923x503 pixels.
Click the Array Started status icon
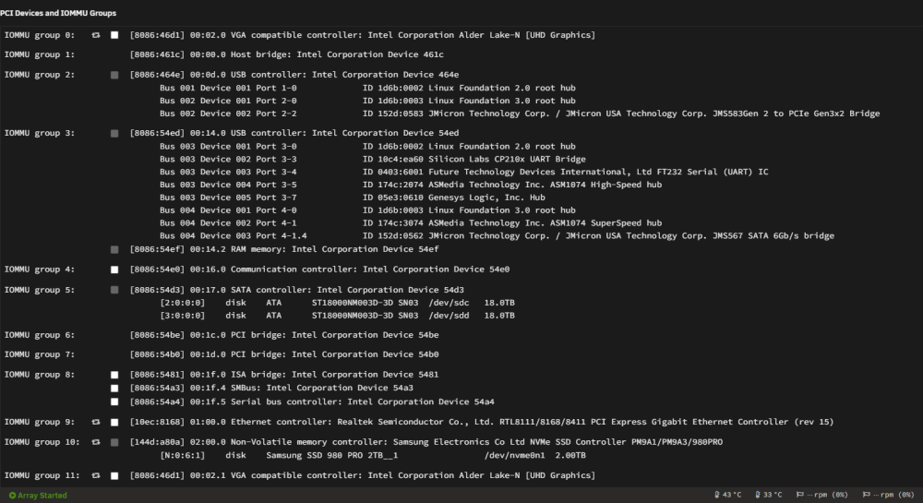click(x=12, y=496)
